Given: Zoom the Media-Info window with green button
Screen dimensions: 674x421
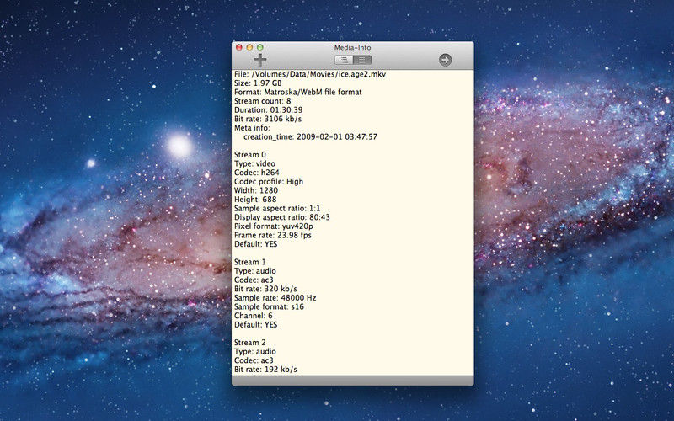Looking at the screenshot, I should tap(259, 47).
